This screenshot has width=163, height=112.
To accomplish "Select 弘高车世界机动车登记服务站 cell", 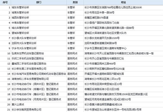I will (28, 53).
